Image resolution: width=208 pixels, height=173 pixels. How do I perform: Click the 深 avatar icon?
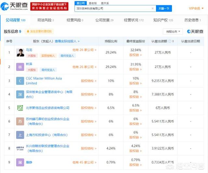tap(20, 94)
